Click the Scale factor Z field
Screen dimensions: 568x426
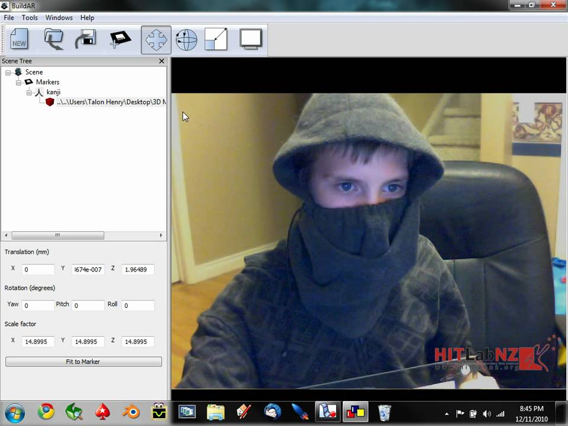(138, 341)
